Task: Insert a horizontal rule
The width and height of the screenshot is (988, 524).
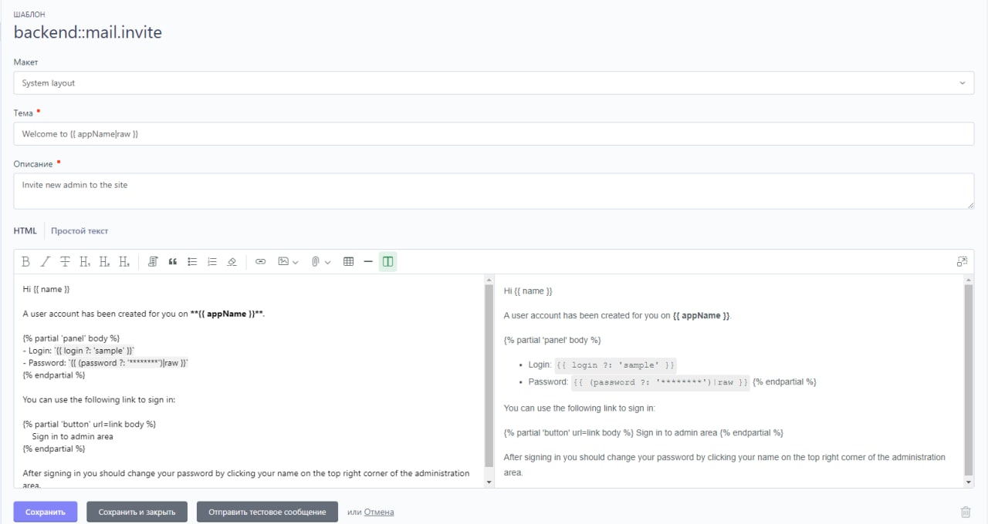Action: (368, 262)
